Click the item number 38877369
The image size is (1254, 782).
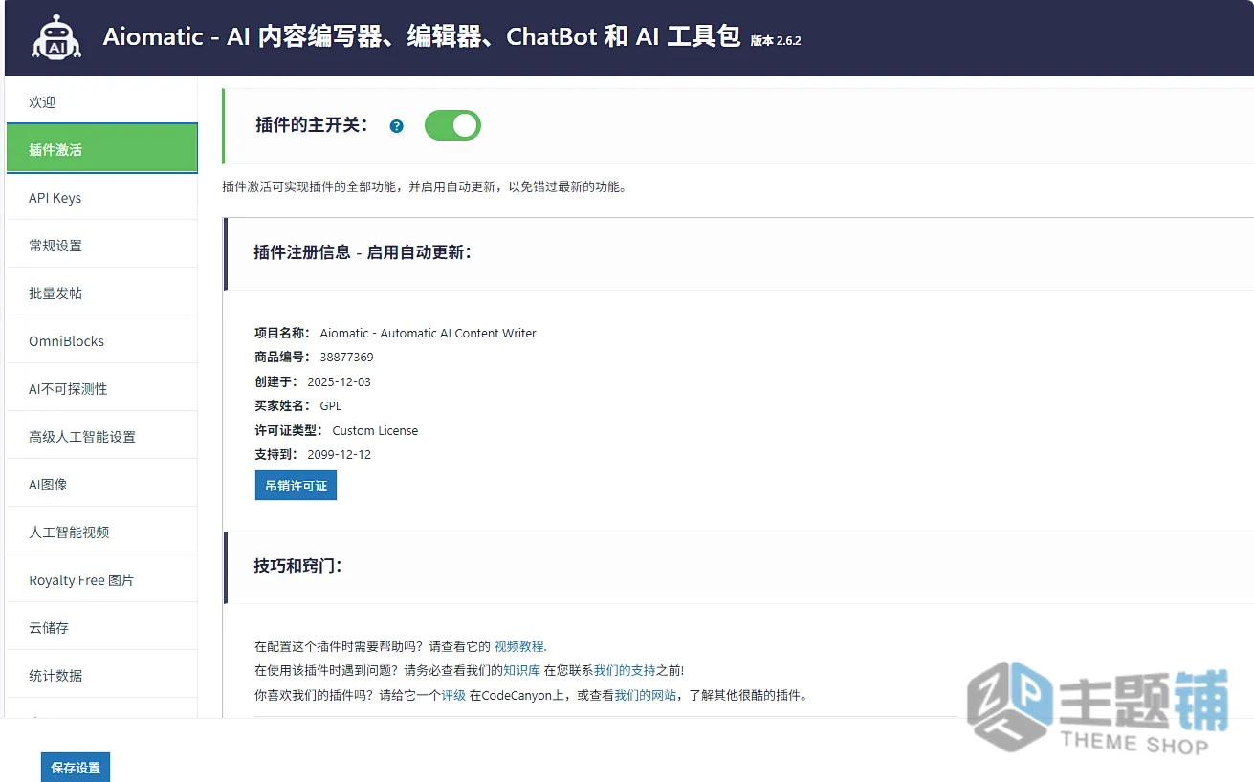[x=346, y=358]
